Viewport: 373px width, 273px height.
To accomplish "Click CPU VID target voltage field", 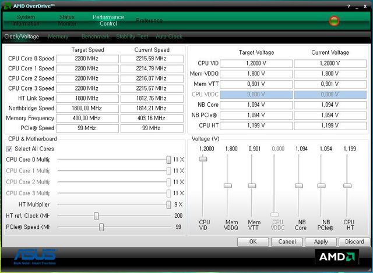I will [x=256, y=63].
